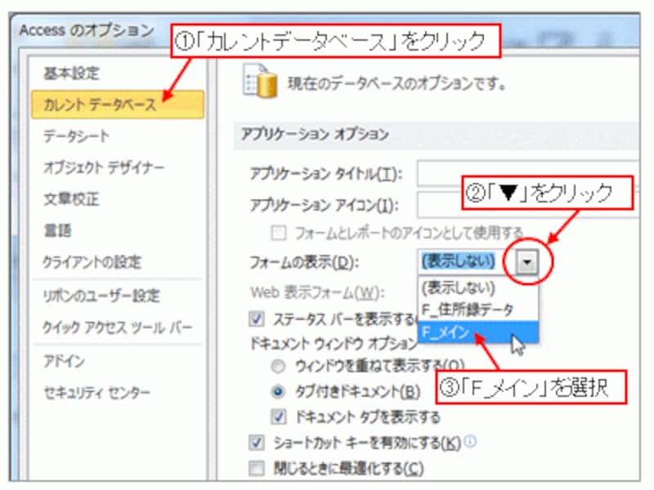Image resolution: width=654 pixels, height=490 pixels.
Task: Select タブ付きドキュメント radio button
Action: pos(278,392)
